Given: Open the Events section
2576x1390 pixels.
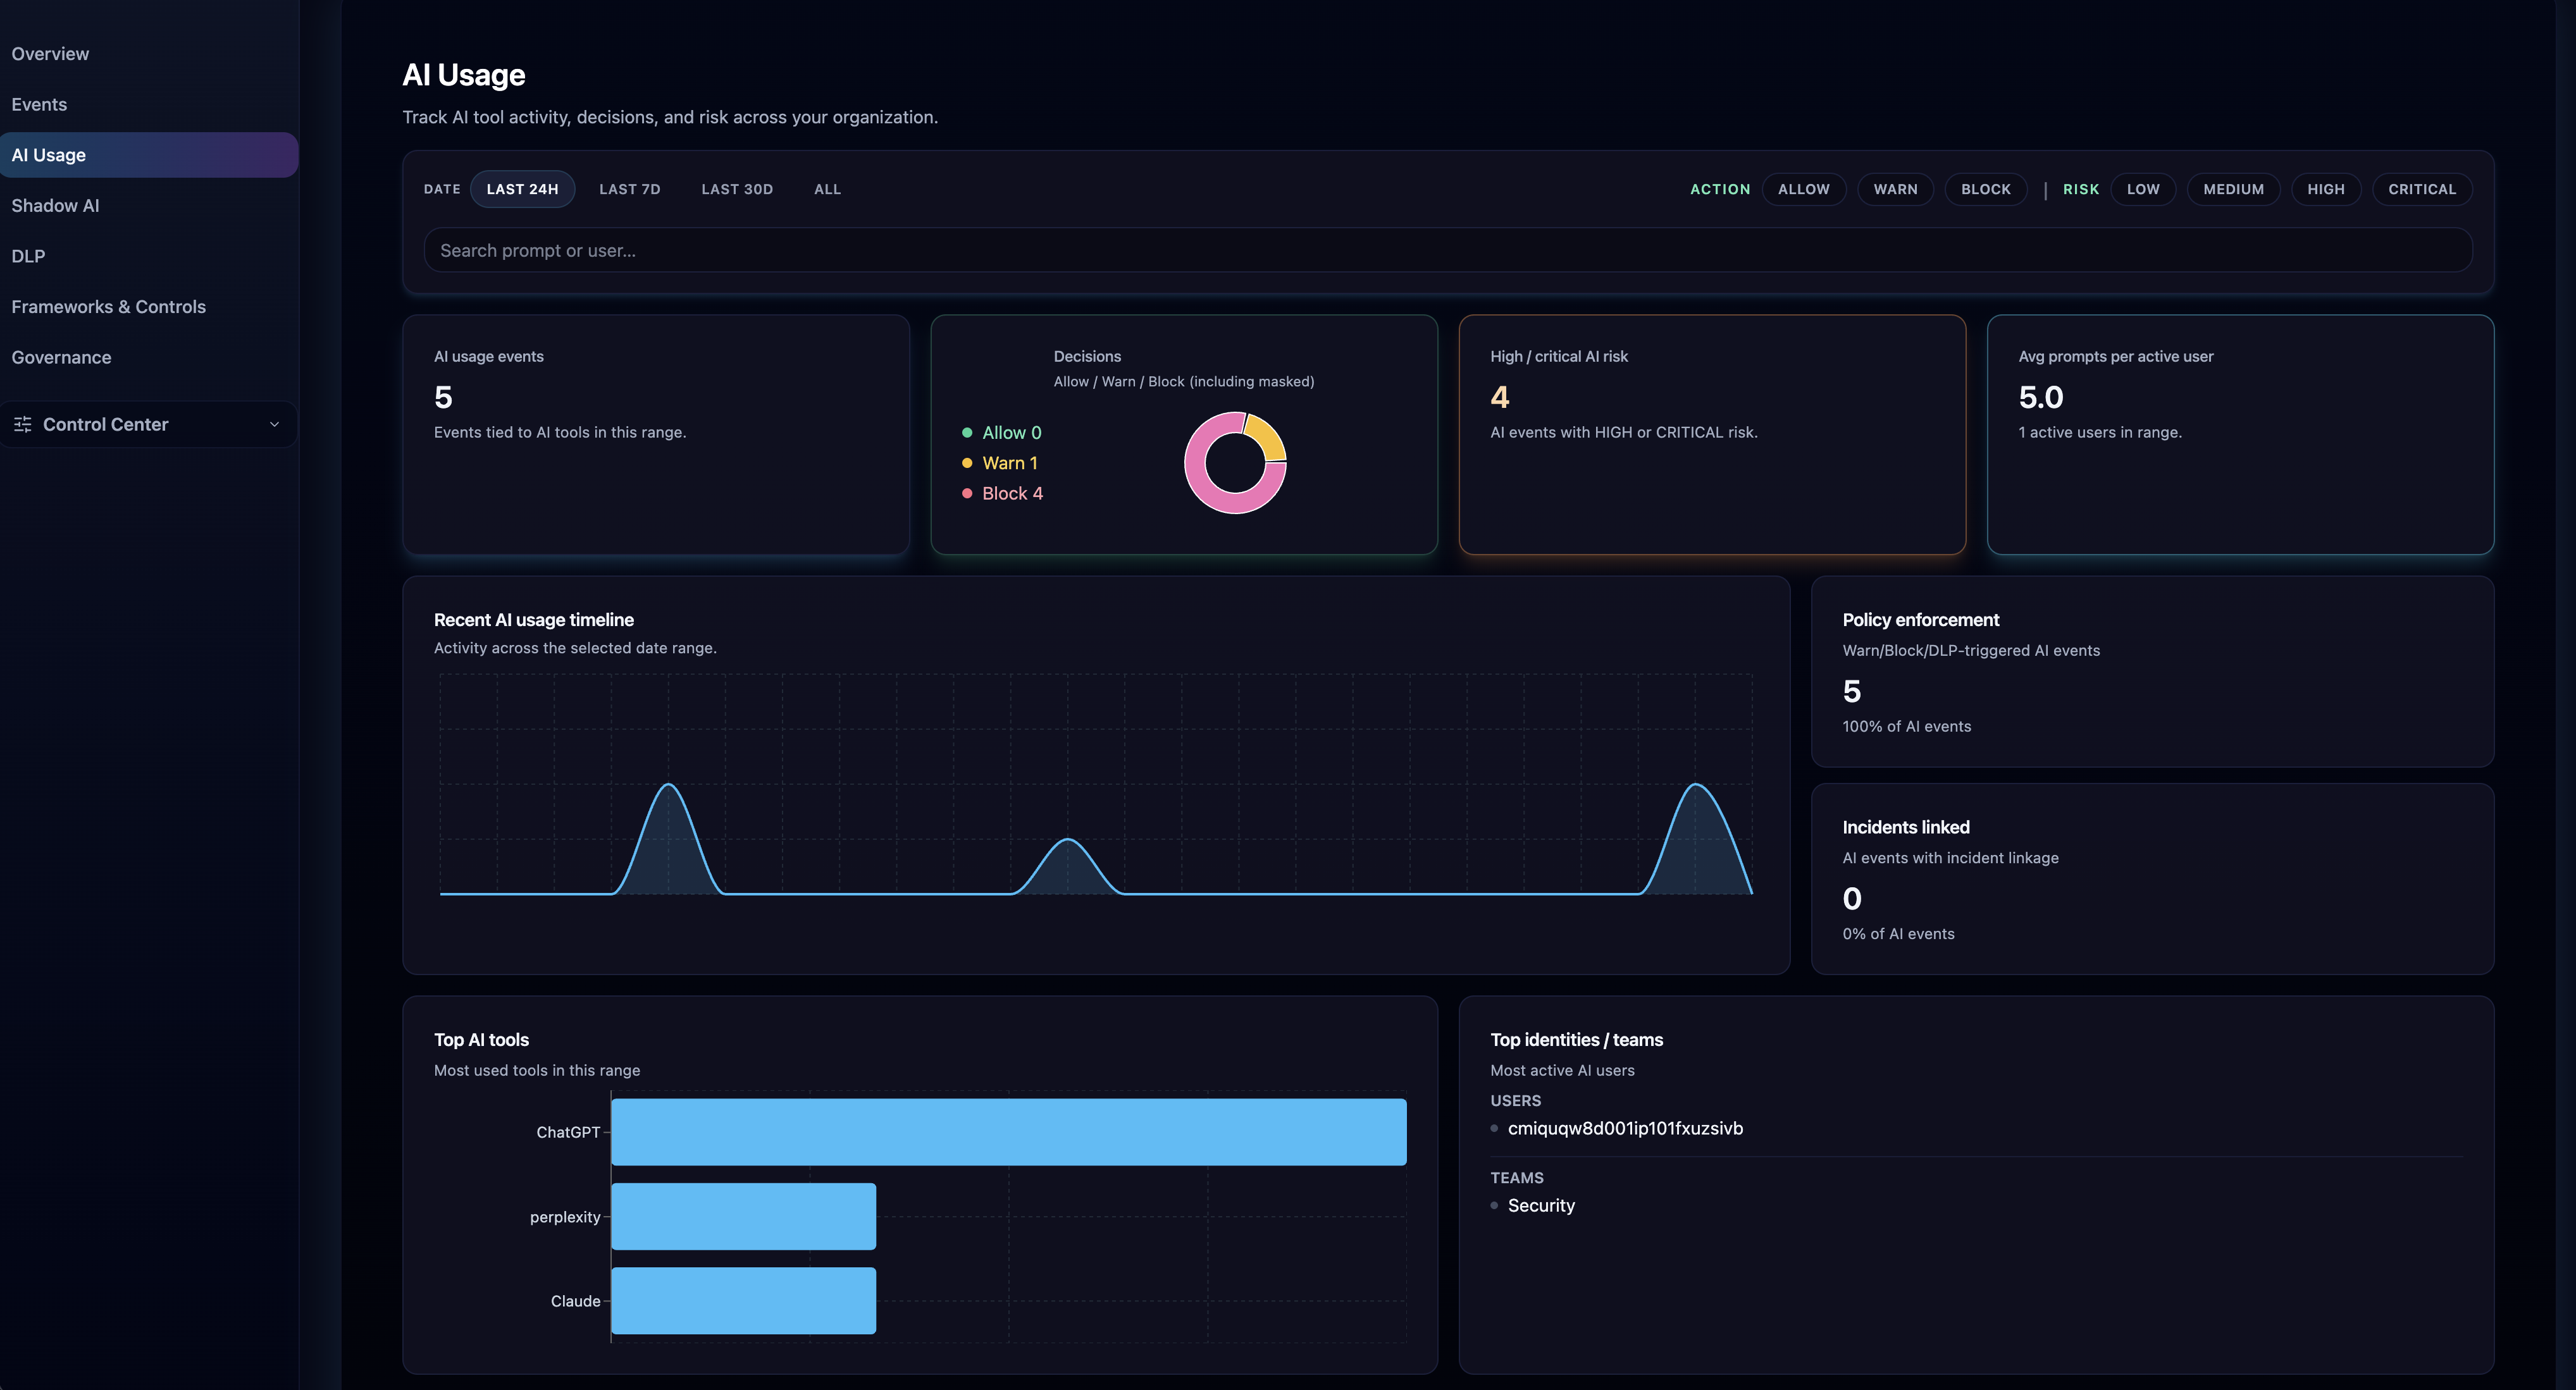Looking at the screenshot, I should point(39,104).
